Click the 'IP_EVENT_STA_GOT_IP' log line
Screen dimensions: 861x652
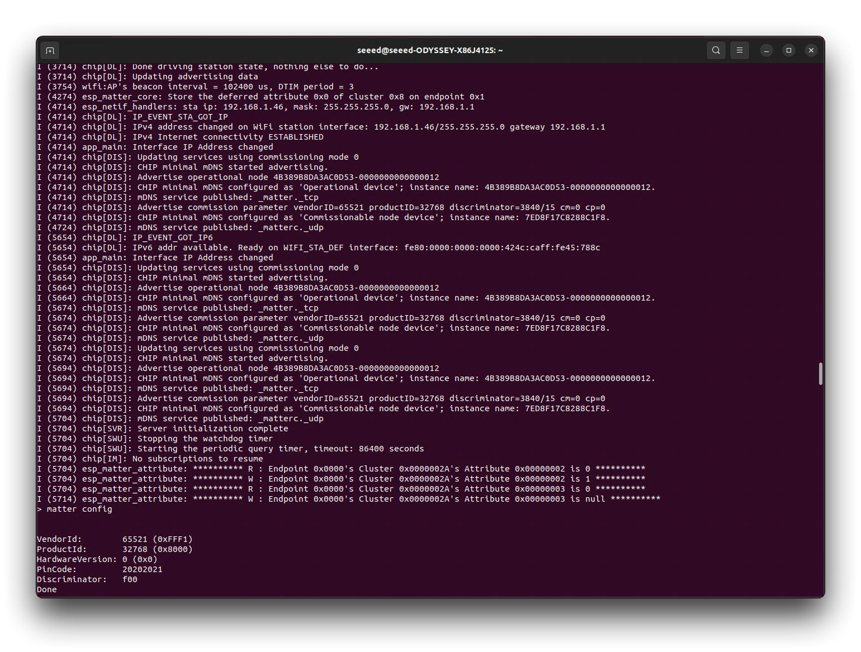pyautogui.click(x=133, y=117)
